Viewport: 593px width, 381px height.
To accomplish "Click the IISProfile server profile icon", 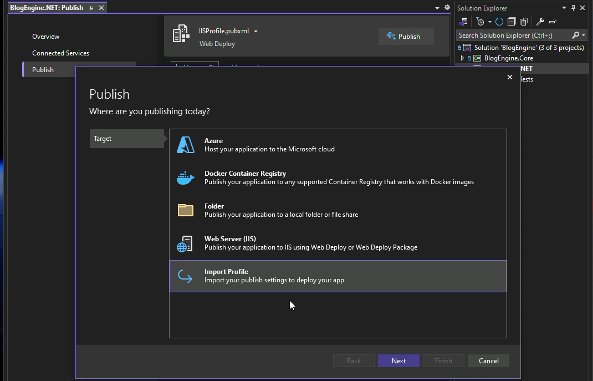I will [181, 34].
